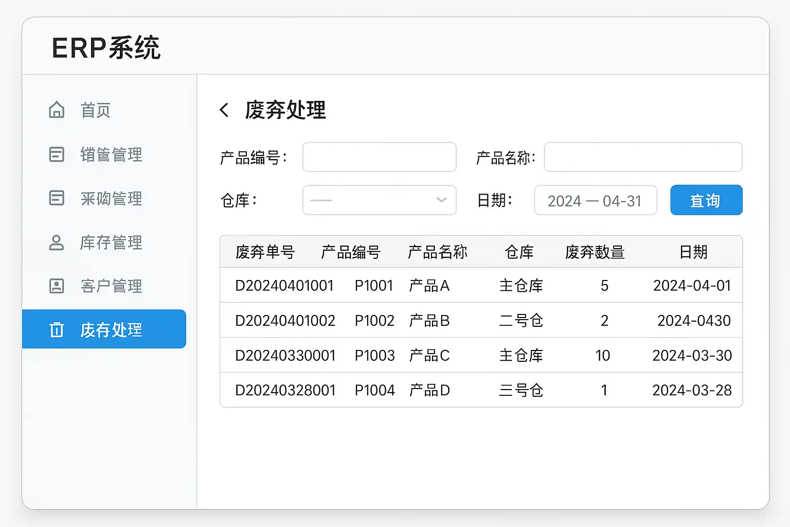Click the trash icon for 废弃处理
Screen dimensions: 790x527
(x=57, y=329)
